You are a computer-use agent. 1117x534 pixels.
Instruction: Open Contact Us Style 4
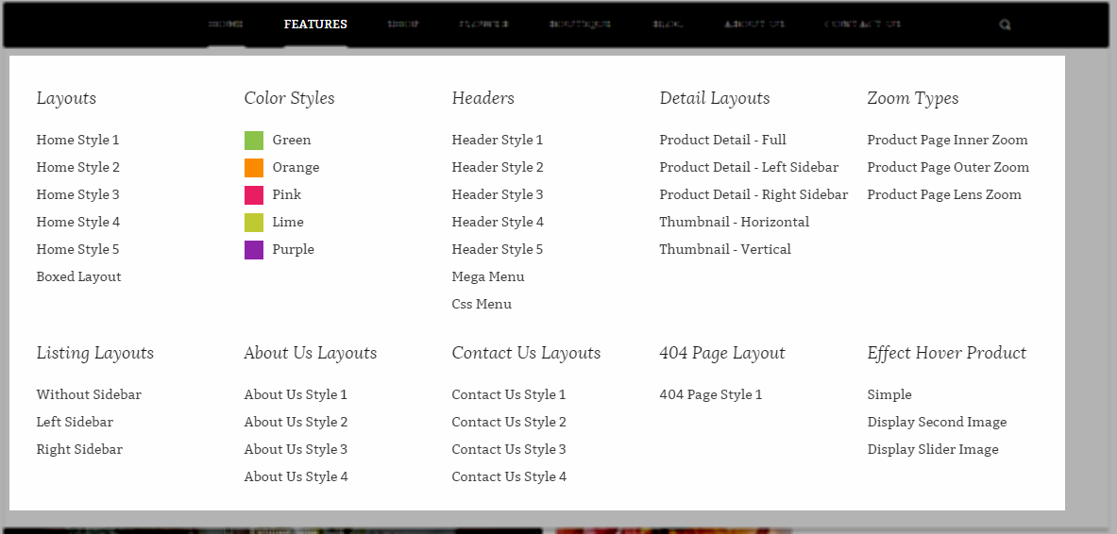coord(509,476)
